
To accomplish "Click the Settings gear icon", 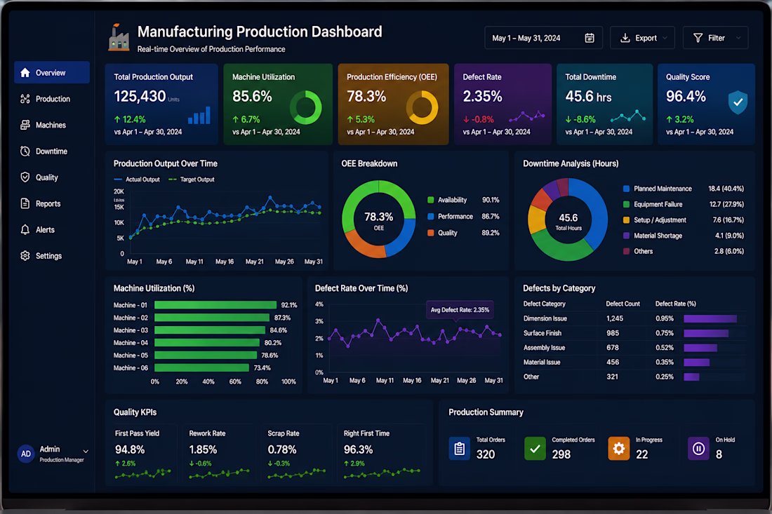I will click(25, 256).
